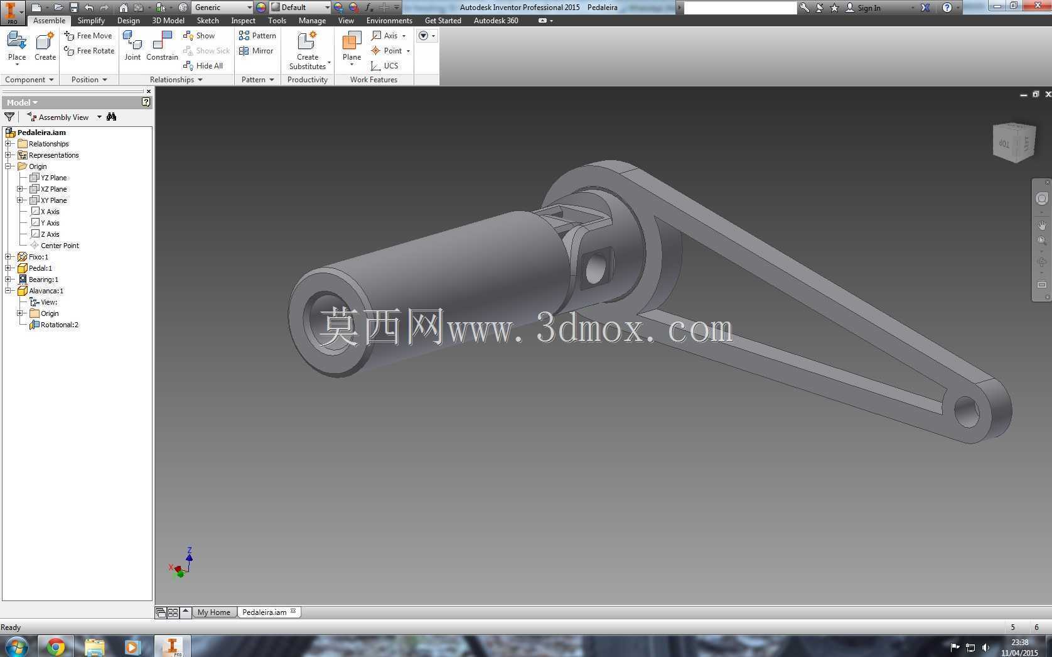Click the Sign In button
Screen dimensions: 1052x657
click(863, 8)
